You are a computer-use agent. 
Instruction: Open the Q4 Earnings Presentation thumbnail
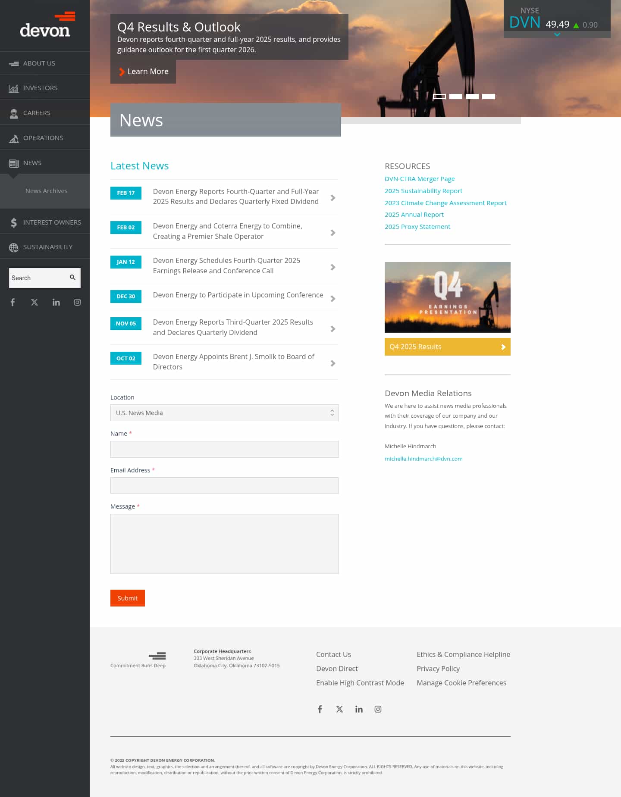click(448, 297)
